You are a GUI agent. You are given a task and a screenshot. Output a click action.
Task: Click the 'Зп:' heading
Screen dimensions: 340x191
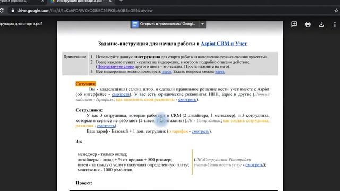(x=79, y=141)
